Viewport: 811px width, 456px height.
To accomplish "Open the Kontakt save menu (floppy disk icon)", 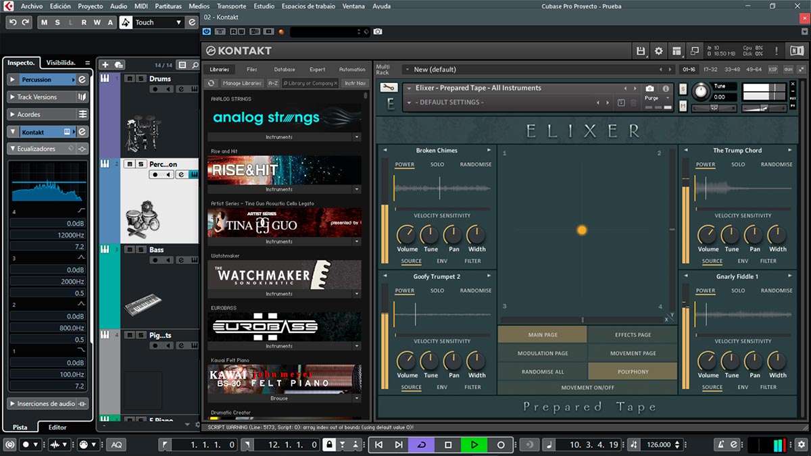I will tap(641, 51).
